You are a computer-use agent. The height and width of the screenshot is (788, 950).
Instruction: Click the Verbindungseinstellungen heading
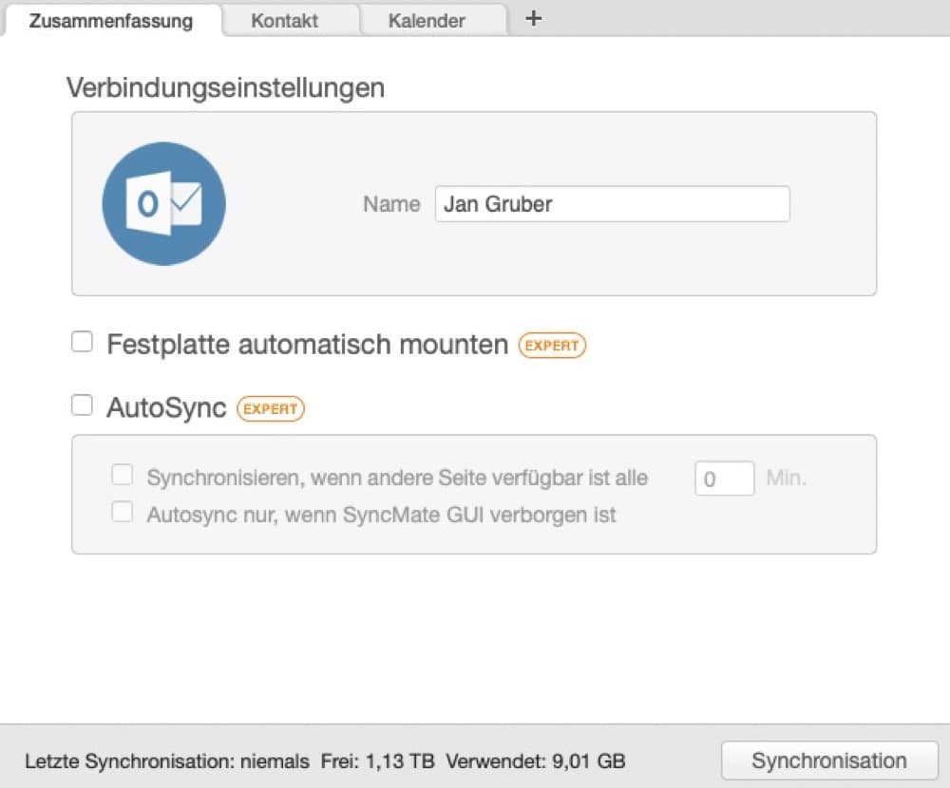click(225, 87)
